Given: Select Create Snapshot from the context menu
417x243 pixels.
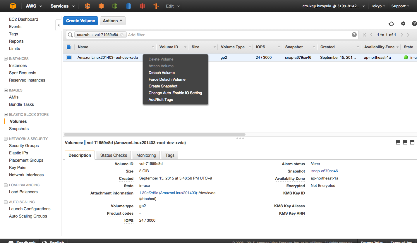Looking at the screenshot, I should [163, 86].
